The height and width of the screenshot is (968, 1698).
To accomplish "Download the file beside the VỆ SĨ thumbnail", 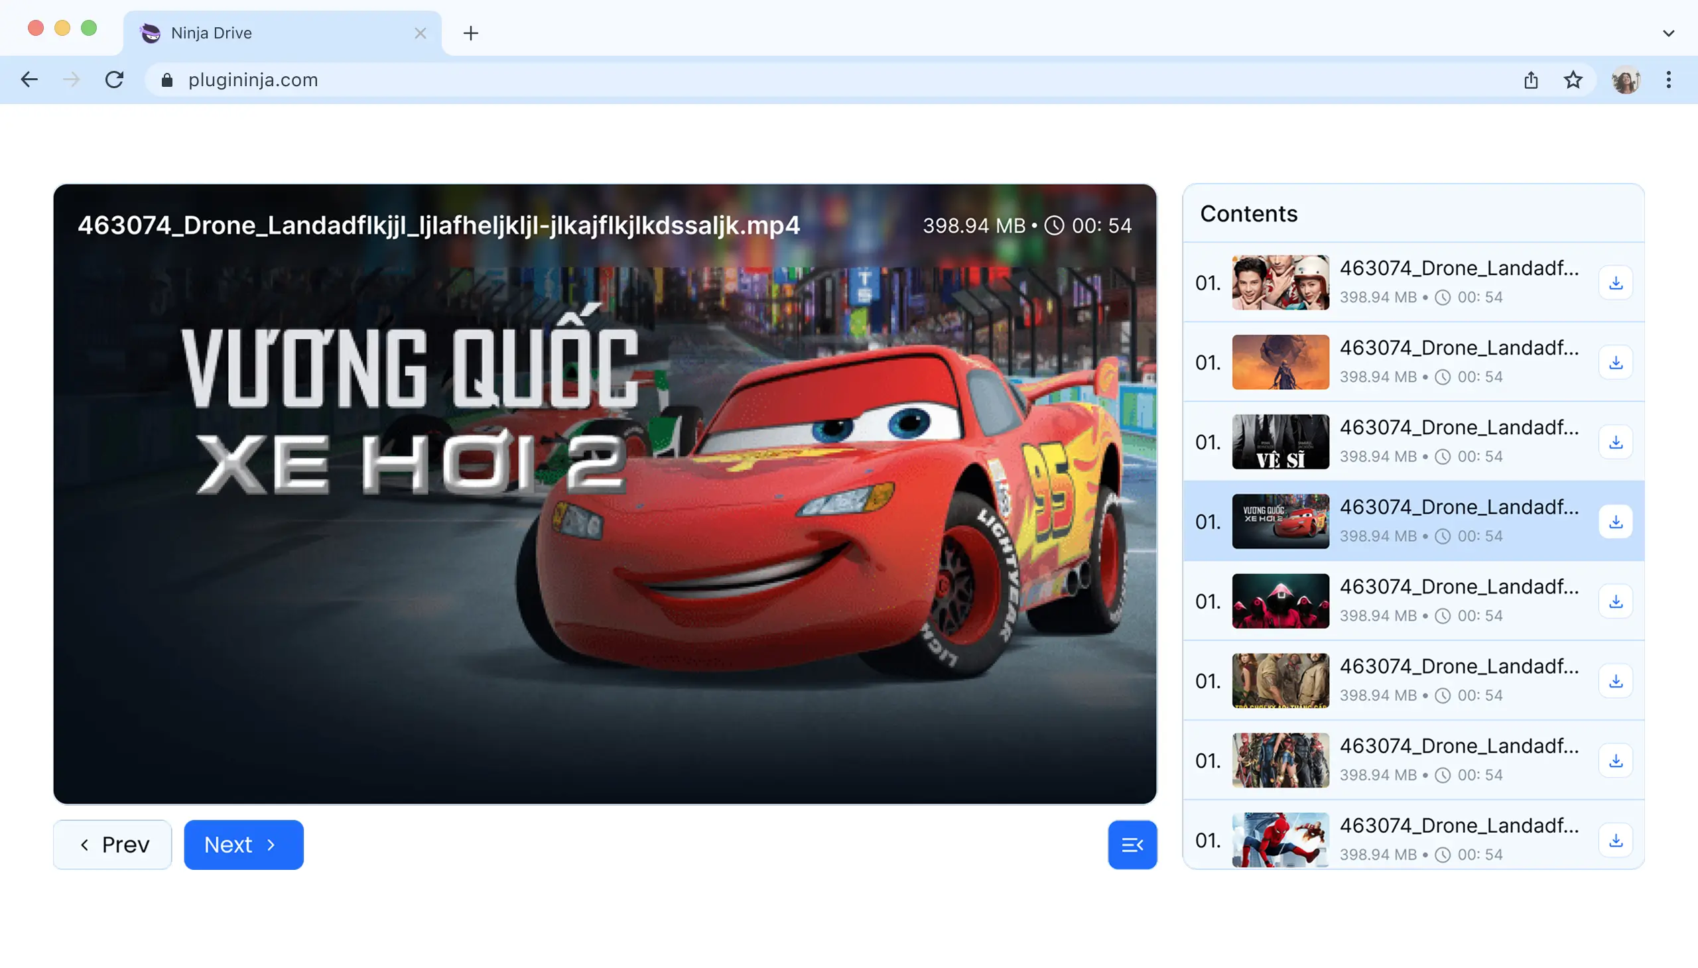I will 1616,442.
